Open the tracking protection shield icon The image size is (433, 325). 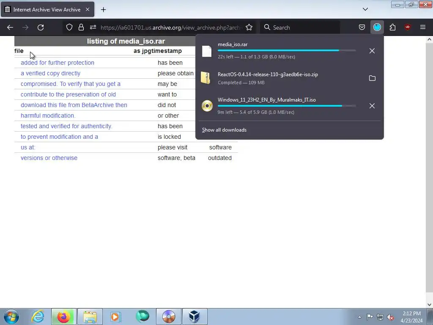click(69, 27)
